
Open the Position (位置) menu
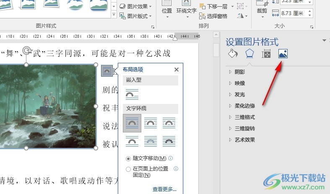tap(167, 10)
